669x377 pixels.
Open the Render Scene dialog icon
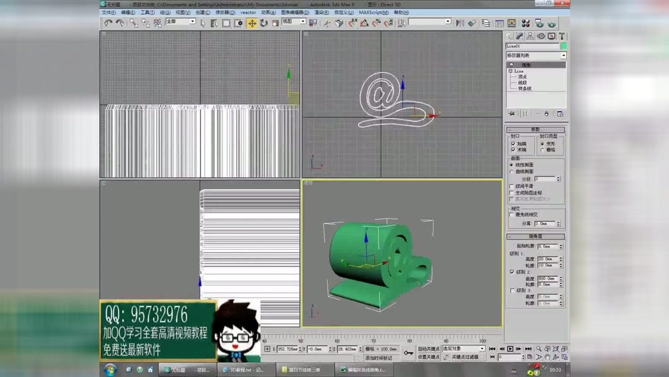540,24
